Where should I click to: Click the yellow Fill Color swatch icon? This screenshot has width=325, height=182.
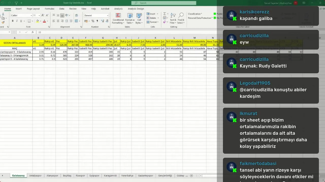click(38, 21)
